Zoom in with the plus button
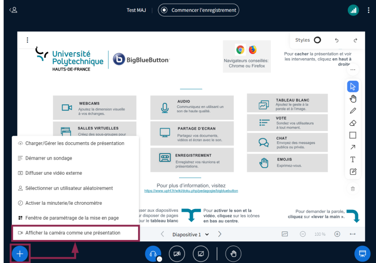 337,234
